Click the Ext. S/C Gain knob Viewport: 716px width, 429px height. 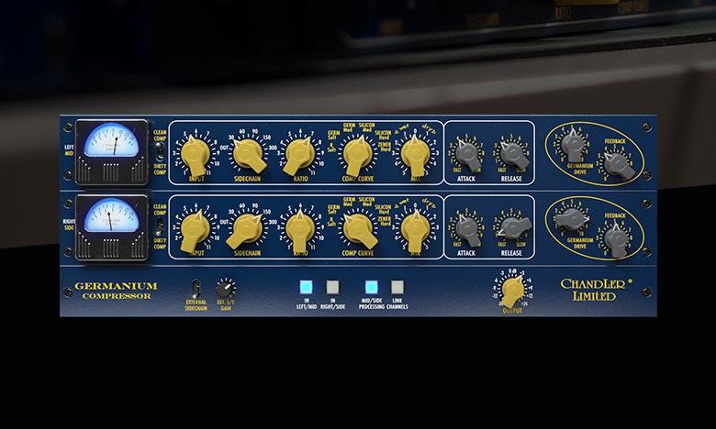tap(225, 289)
